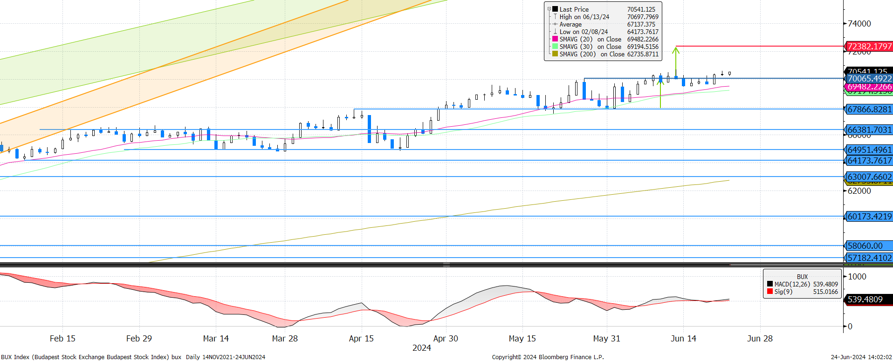Click the 74000 y-axis label
Viewport: 893px width, 361px height.
(859, 24)
